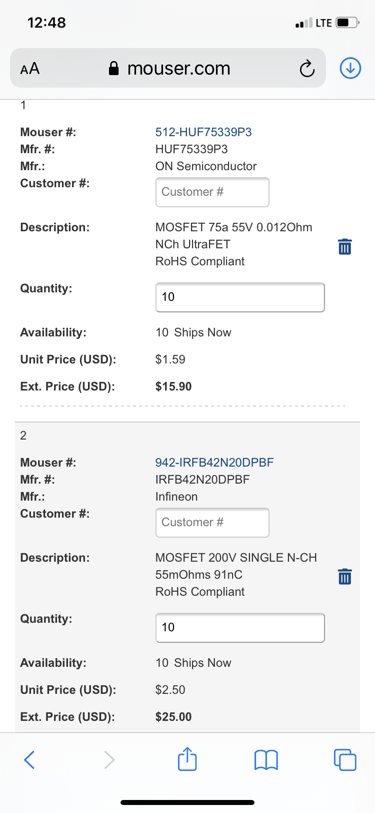Open the 942-IRFB42N20DPBF Mouser part link
The height and width of the screenshot is (813, 375).
[214, 463]
